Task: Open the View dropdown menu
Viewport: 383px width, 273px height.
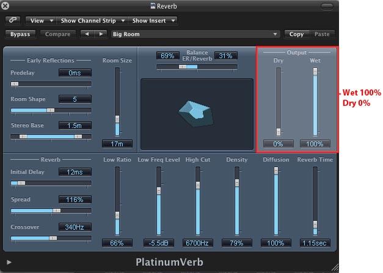Action: point(40,20)
